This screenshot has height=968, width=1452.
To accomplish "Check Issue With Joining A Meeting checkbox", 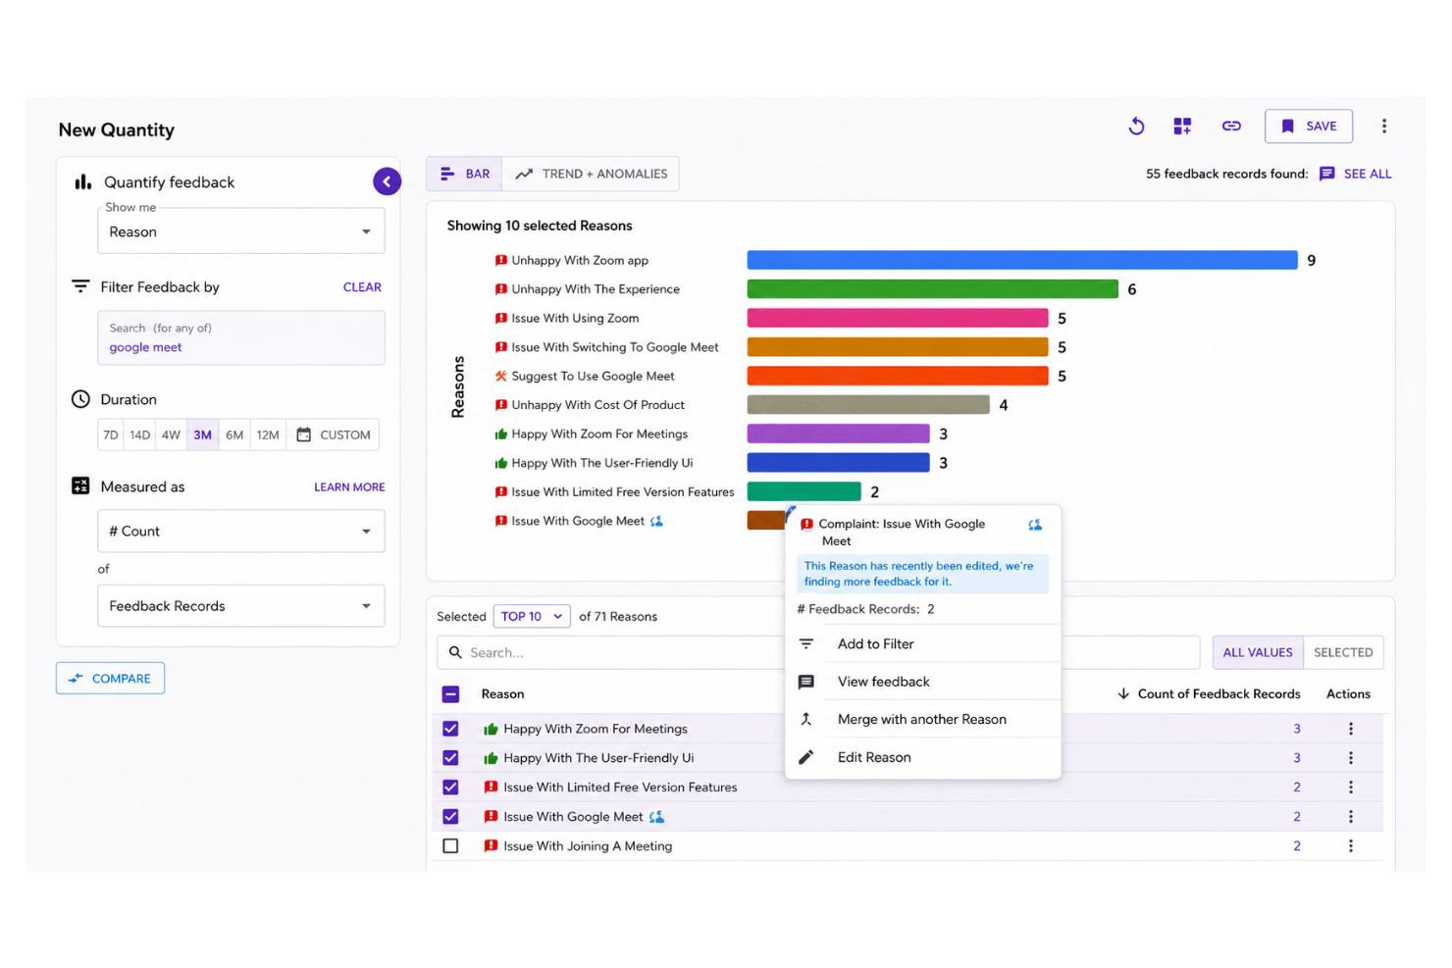I will [x=450, y=845].
